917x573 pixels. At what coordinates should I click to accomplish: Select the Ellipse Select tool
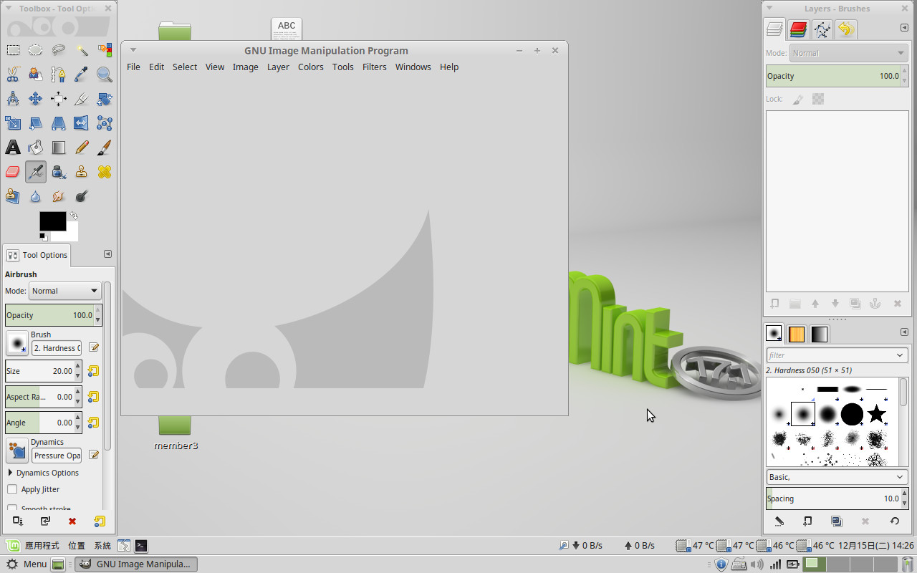pyautogui.click(x=36, y=50)
